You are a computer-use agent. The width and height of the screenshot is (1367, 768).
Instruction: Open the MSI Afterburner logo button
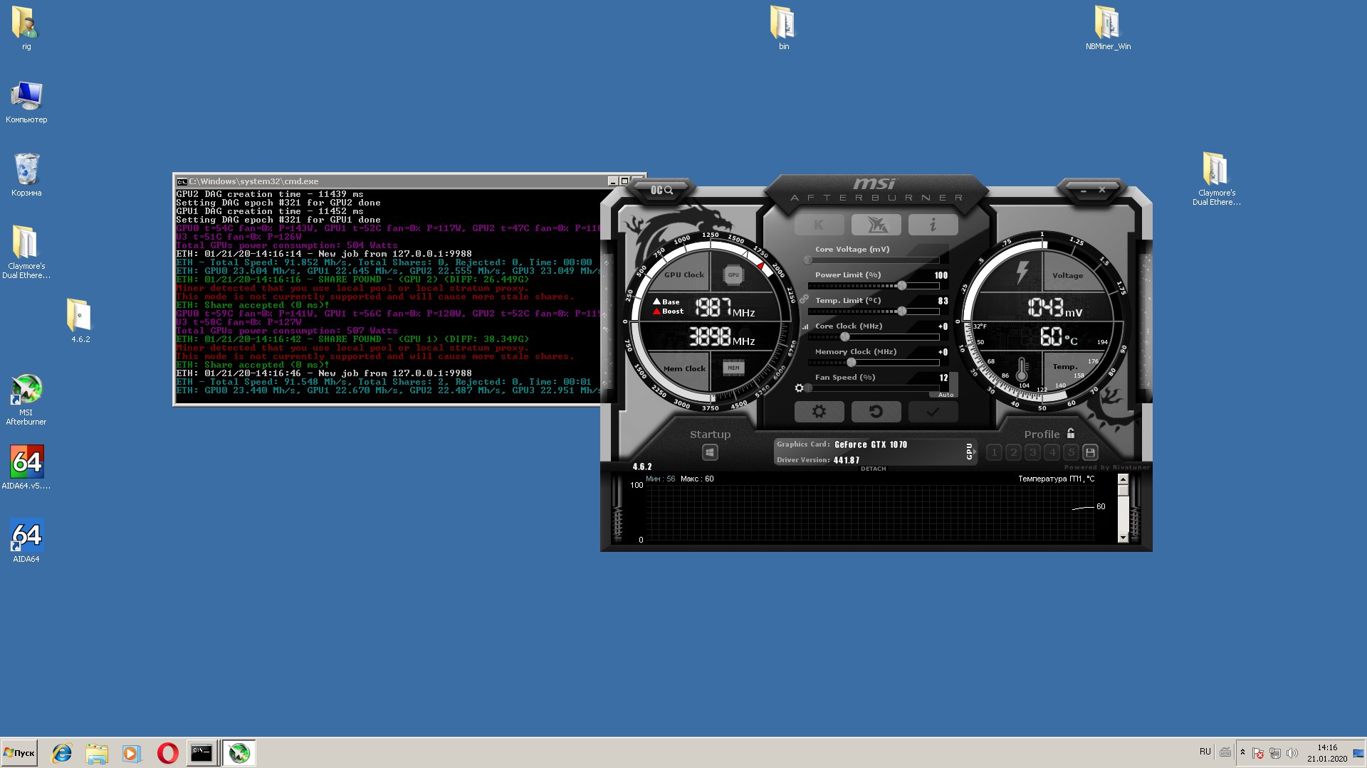(x=876, y=225)
